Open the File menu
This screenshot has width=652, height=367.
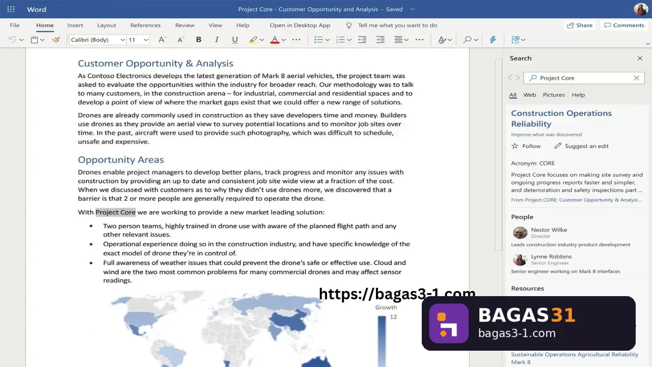tap(15, 25)
